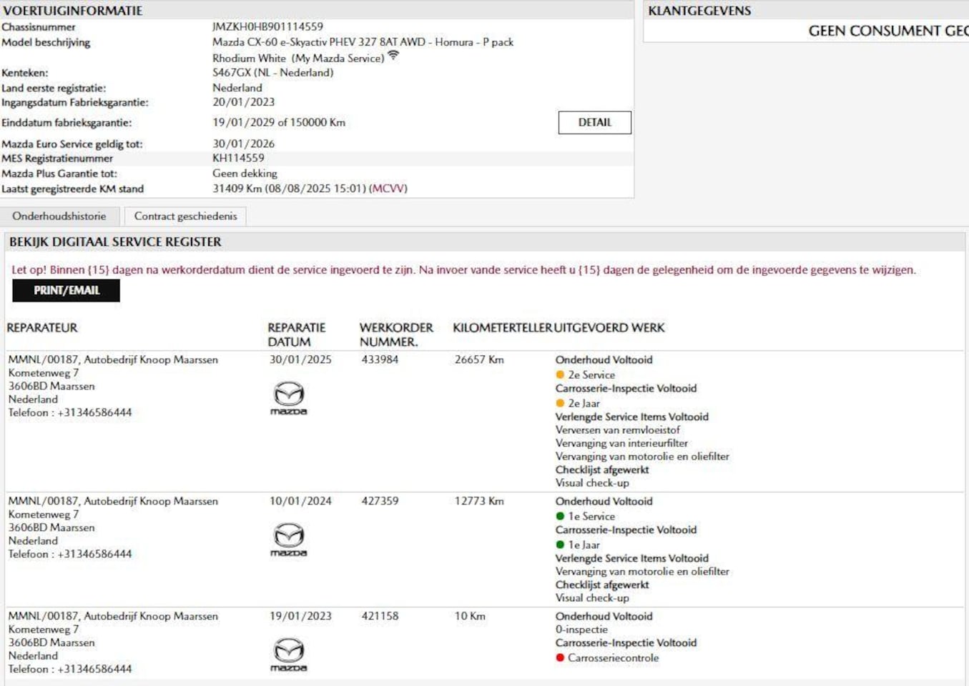Click the orange dot beside 2e Service
This screenshot has height=686, width=969.
click(560, 374)
